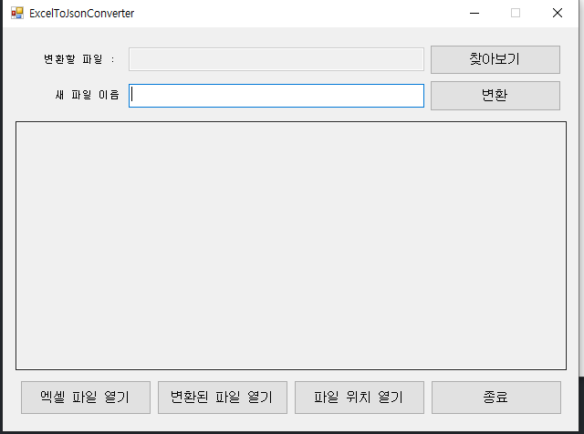
Task: Click the 새 파일 이름 label text
Action: [x=88, y=95]
